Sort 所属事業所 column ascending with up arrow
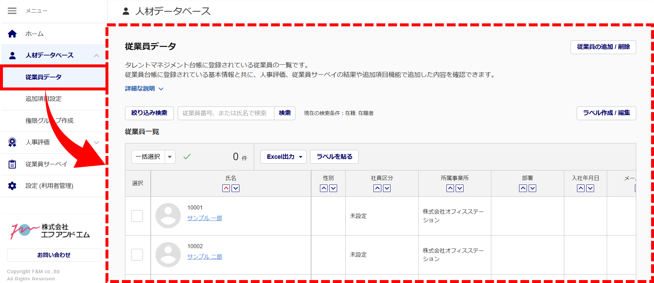 pyautogui.click(x=450, y=188)
